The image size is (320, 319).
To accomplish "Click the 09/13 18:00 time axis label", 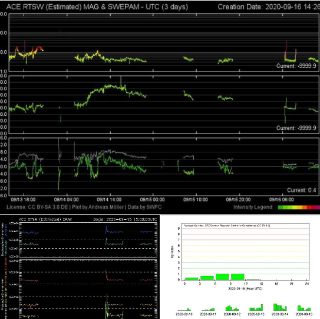I will coord(23,200).
